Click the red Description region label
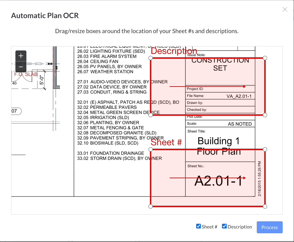The image size is (294, 242). pos(174,51)
